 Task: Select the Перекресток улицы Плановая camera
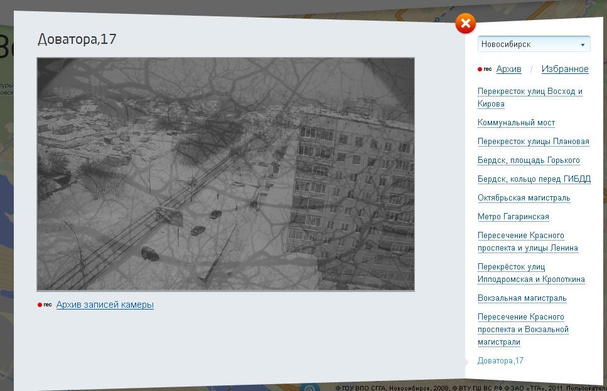point(533,142)
